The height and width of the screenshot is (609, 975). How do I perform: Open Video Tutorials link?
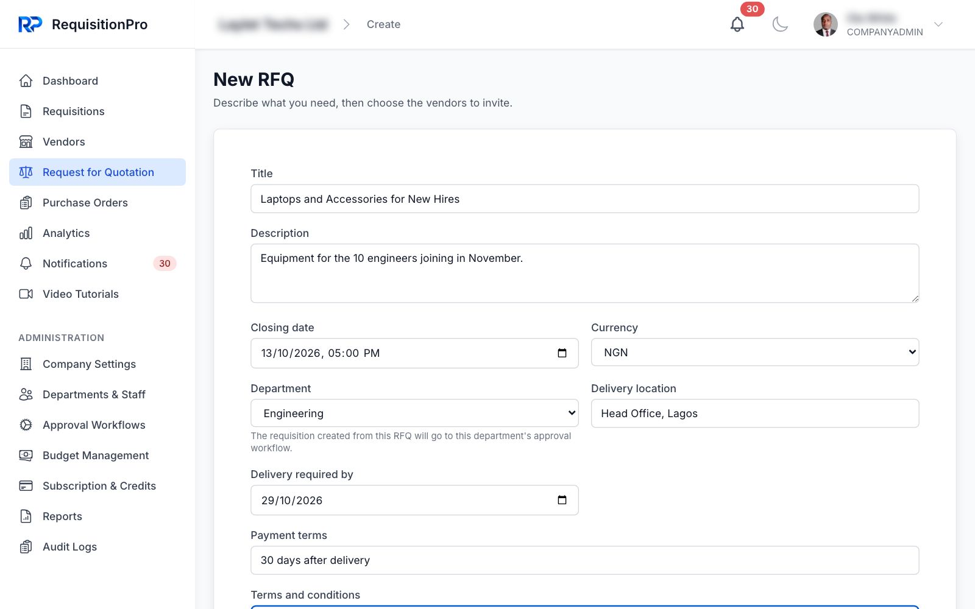[x=97, y=294]
